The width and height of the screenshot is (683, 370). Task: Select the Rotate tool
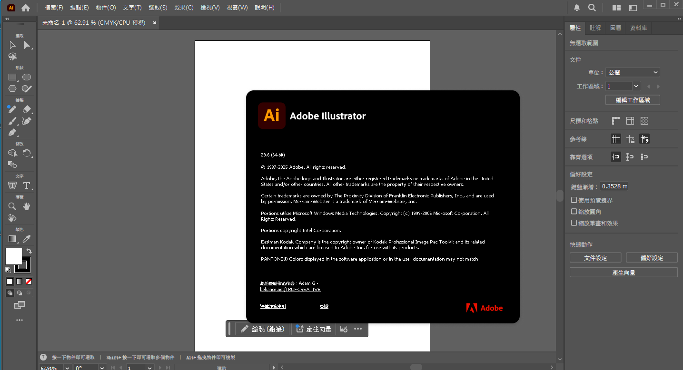(x=27, y=153)
